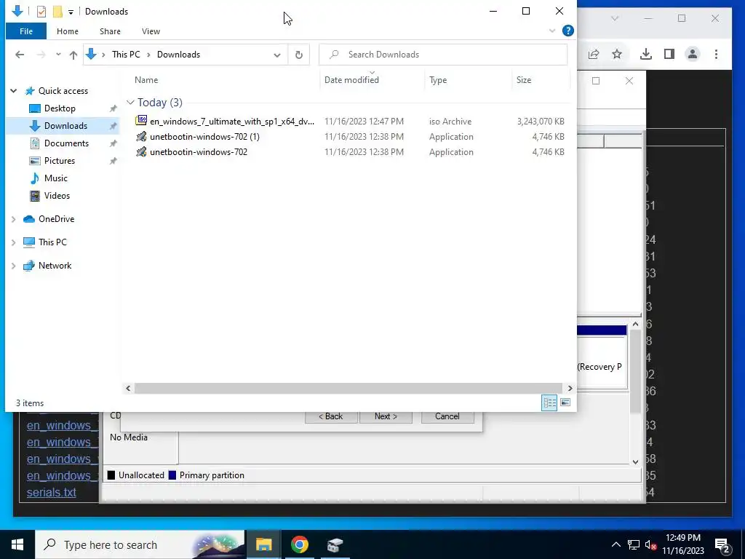Collapse the Today (3) group
Image resolution: width=745 pixels, height=559 pixels.
pos(130,103)
